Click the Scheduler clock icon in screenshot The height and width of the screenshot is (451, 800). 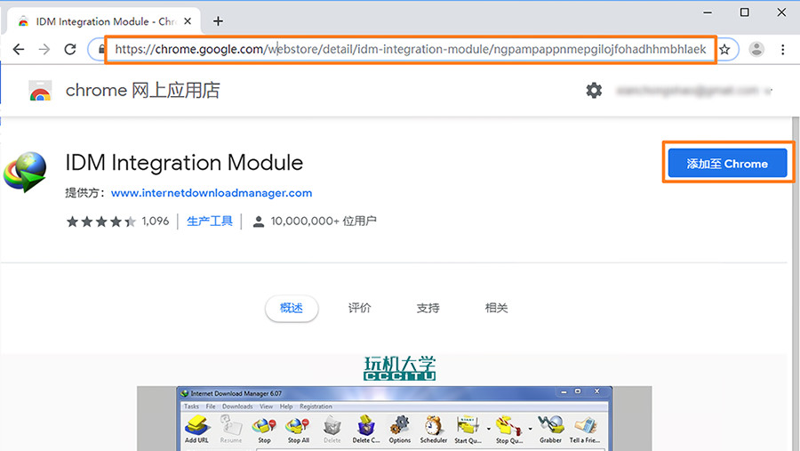434,425
